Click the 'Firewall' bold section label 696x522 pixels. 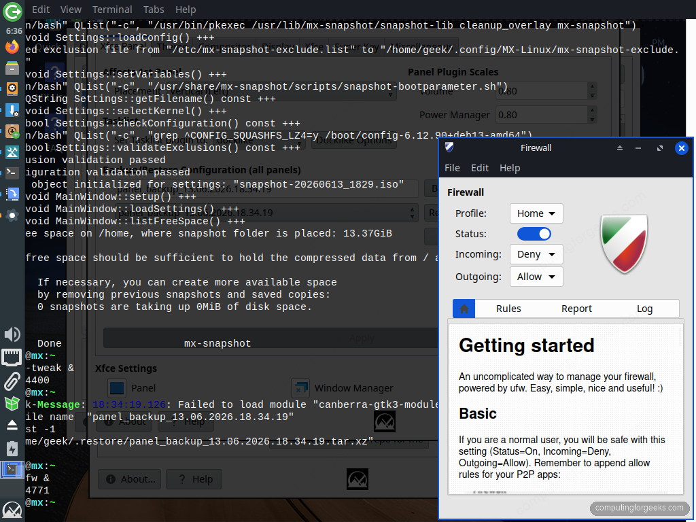(466, 192)
